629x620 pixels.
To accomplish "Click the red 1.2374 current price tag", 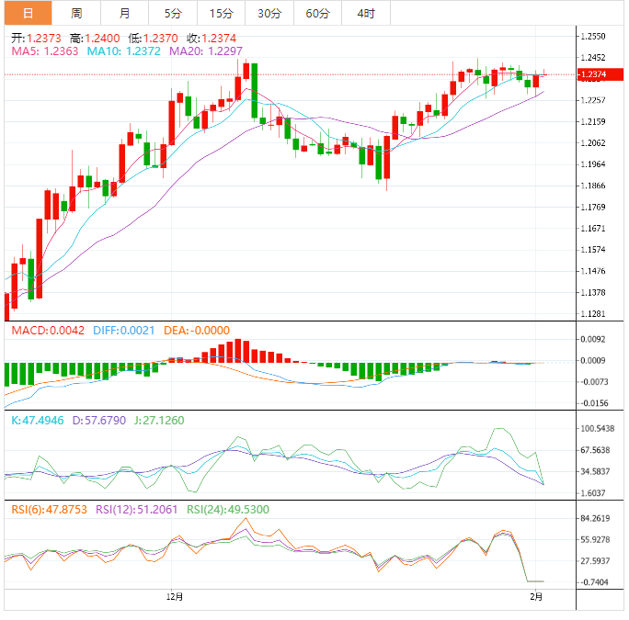I will coord(600,74).
